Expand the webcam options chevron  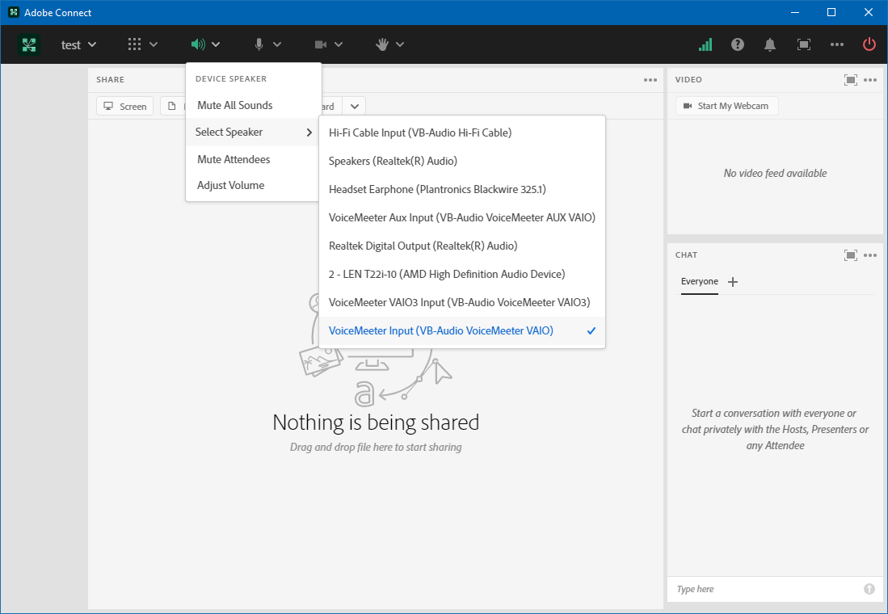coord(339,44)
